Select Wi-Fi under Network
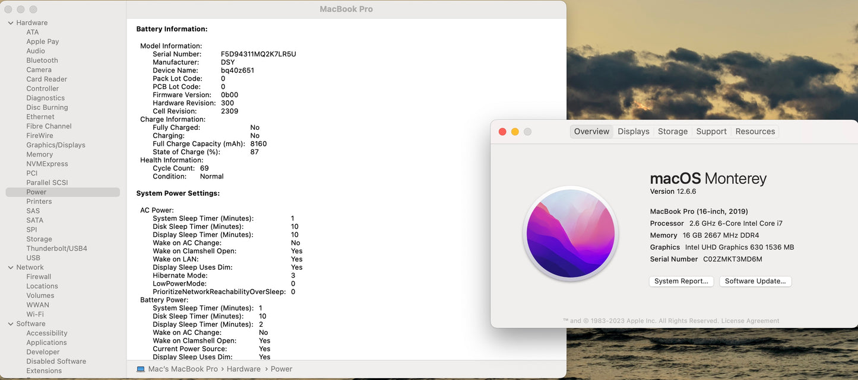 coord(35,314)
